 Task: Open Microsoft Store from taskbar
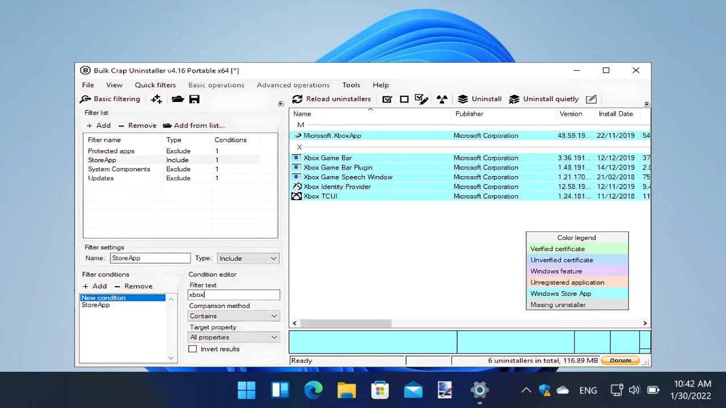[379, 390]
